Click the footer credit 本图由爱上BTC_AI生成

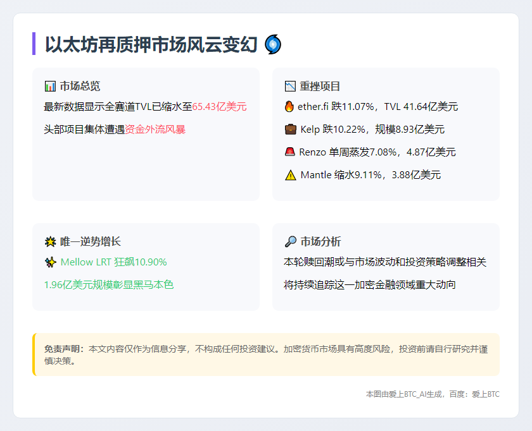click(404, 394)
